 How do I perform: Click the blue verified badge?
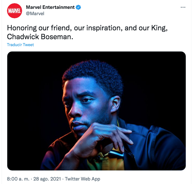78,7
